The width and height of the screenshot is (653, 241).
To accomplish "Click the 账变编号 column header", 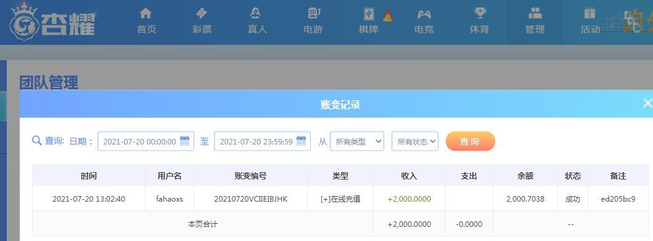I will (251, 176).
